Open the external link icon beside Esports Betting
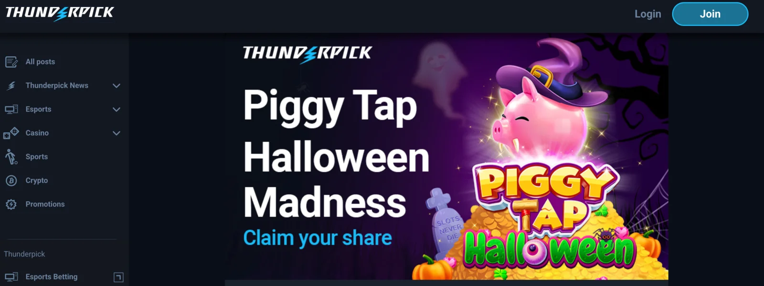This screenshot has width=764, height=286. pyautogui.click(x=118, y=277)
